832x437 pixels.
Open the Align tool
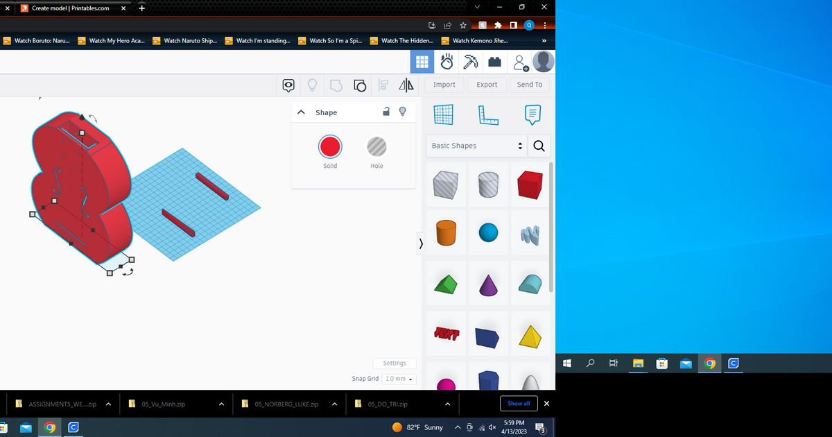(x=383, y=85)
